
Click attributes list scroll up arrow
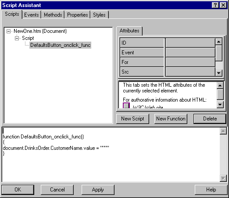point(219,42)
